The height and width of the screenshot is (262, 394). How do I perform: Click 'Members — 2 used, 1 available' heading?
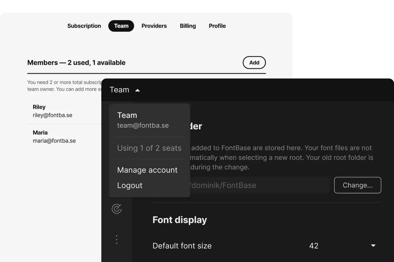(76, 63)
